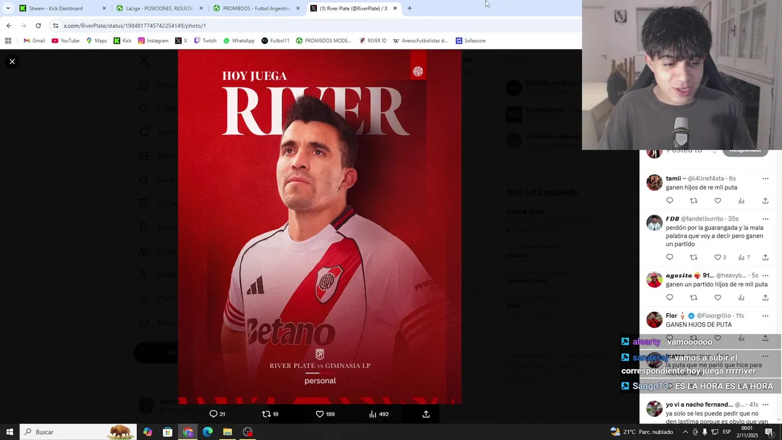Open a new browser tab
Screen dimensions: 782x440
coord(409,9)
